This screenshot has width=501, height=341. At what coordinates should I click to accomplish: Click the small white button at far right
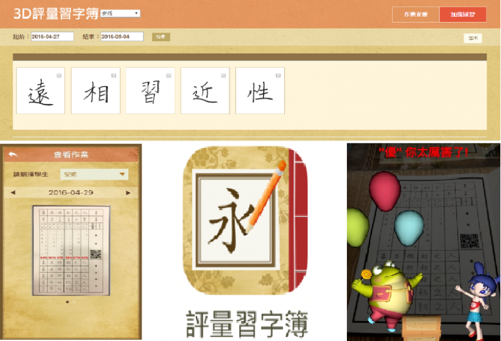(473, 38)
